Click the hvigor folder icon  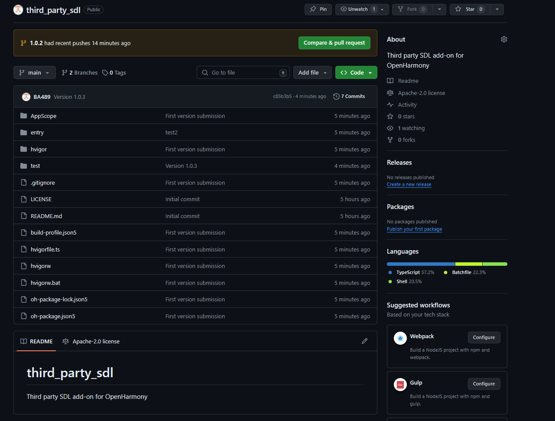[24, 149]
